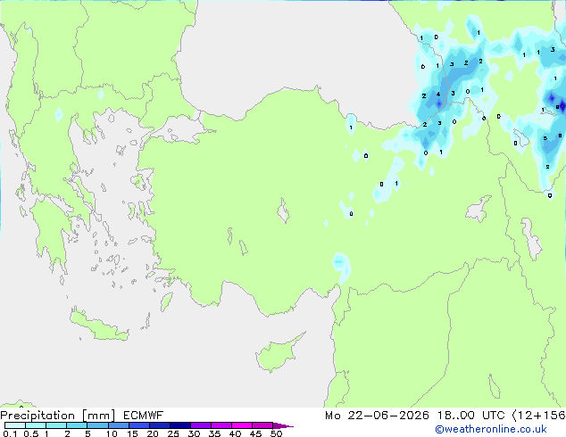Click the 30–35 mm purple legend swatch
This screenshot has height=437, width=566.
(x=200, y=425)
